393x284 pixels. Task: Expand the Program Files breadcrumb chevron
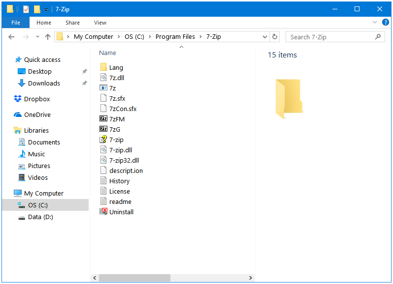pyautogui.click(x=200, y=37)
